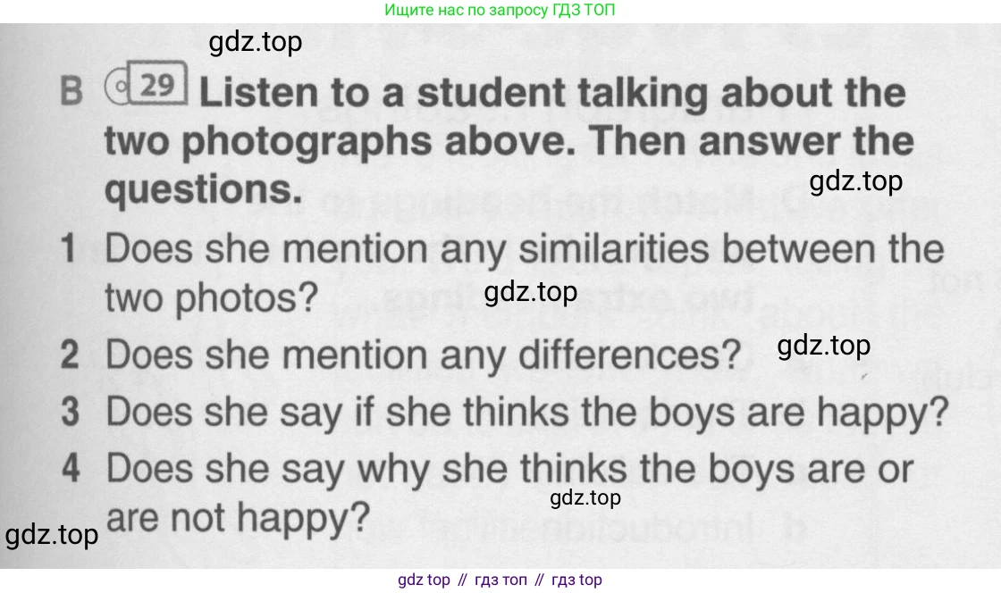Click the gdz.top watermark left of "are not happy?"
The image size is (1001, 593).
[51, 535]
